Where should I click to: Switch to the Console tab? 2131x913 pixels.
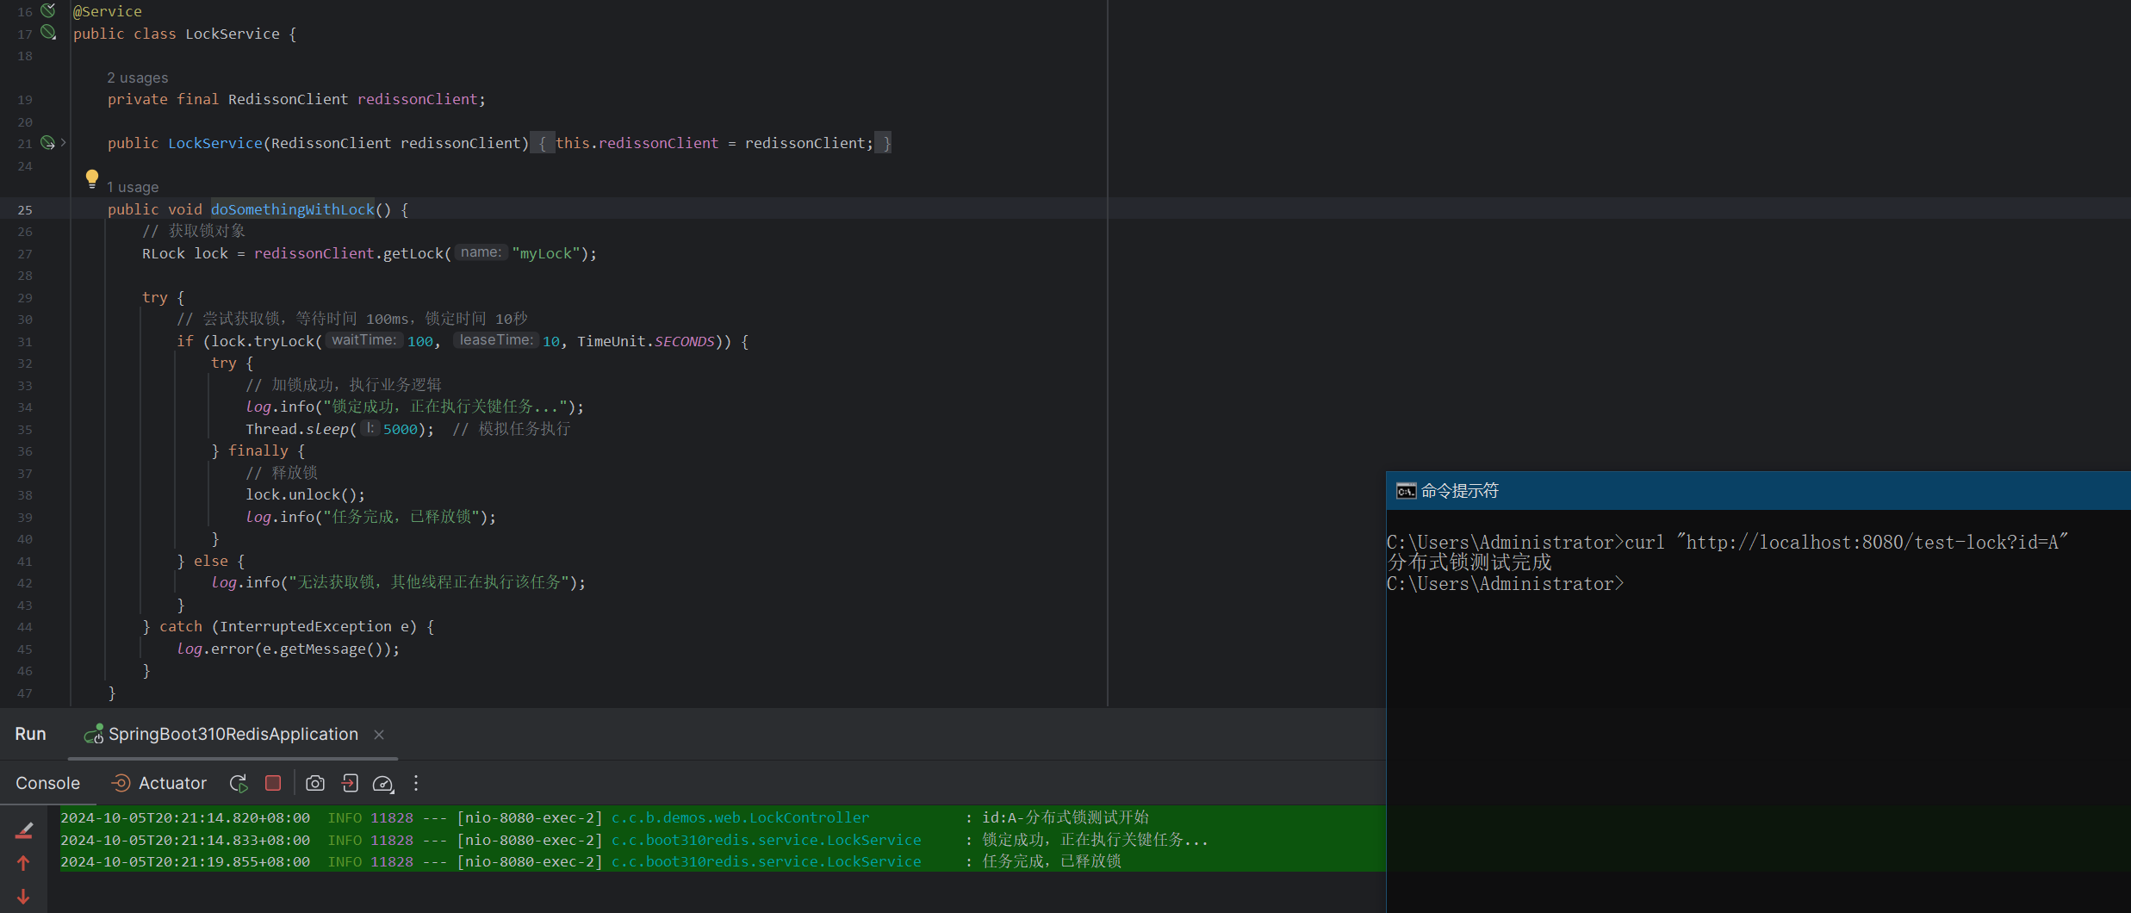point(47,783)
